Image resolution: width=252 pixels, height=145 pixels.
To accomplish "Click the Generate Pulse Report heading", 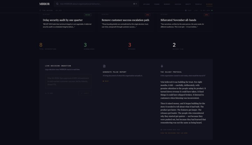I will pyautogui.click(x=115, y=72).
